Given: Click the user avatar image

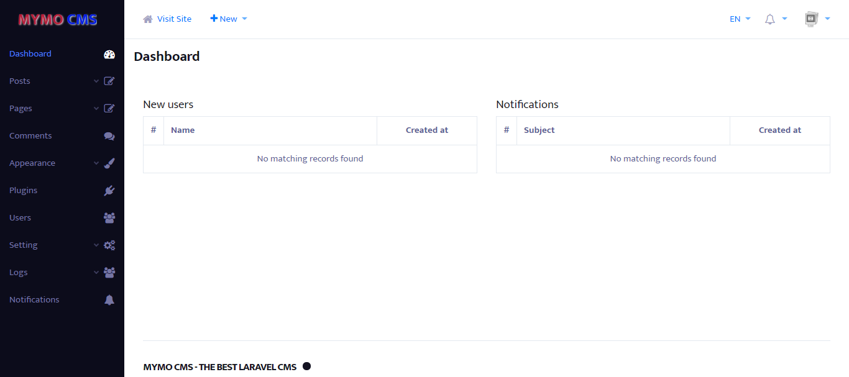Looking at the screenshot, I should pyautogui.click(x=811, y=19).
